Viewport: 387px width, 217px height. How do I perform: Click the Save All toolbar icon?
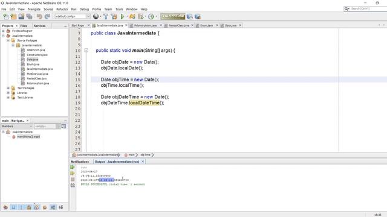[30, 16]
